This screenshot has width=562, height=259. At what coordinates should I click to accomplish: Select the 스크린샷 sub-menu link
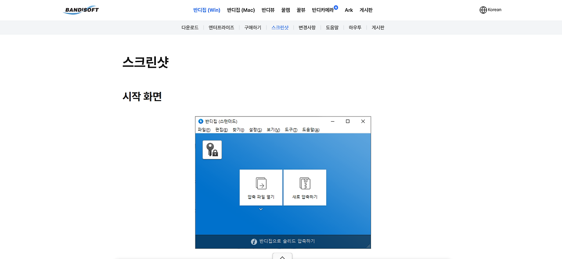(280, 28)
